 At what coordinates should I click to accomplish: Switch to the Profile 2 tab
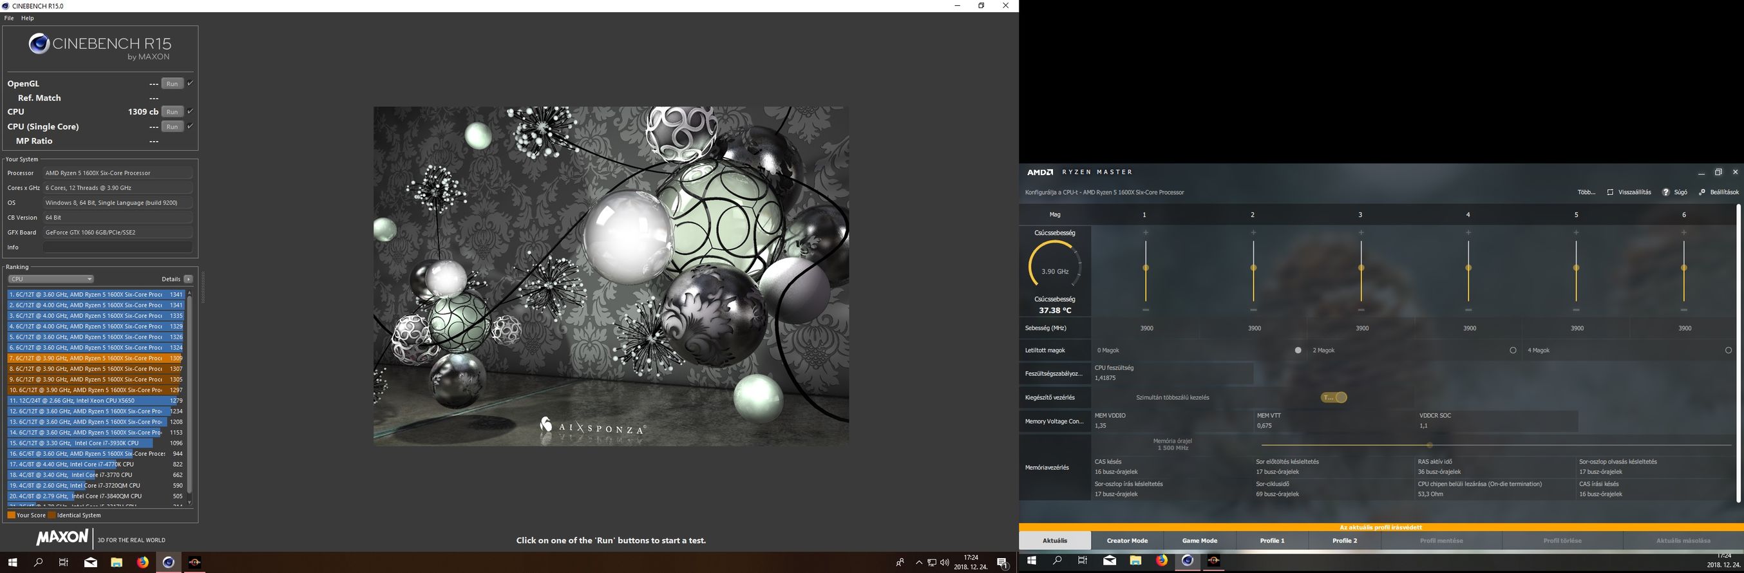[x=1345, y=541]
